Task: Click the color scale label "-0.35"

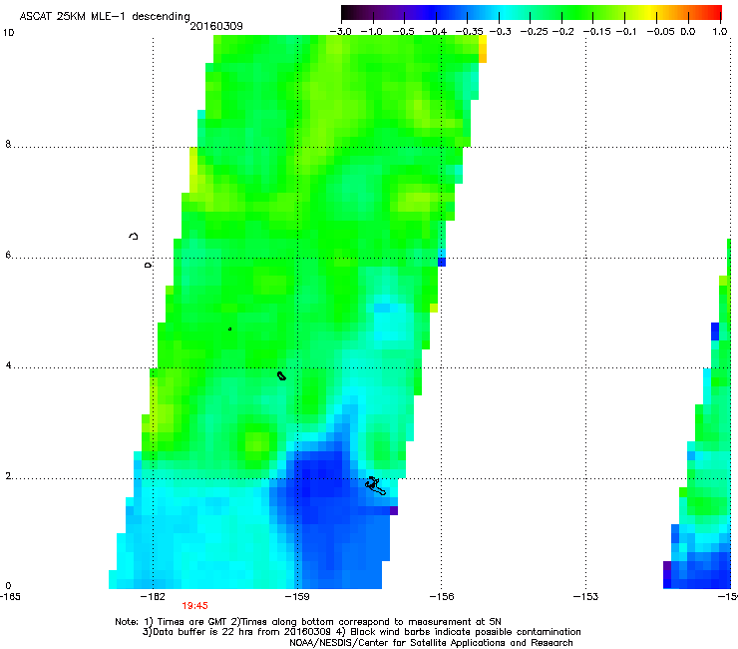Action: point(470,32)
